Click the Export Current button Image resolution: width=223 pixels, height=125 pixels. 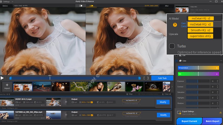pos(189,121)
